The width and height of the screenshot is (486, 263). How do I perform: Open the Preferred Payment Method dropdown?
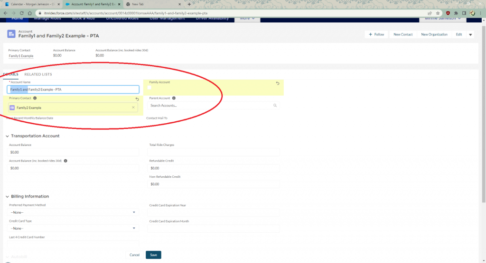74,212
